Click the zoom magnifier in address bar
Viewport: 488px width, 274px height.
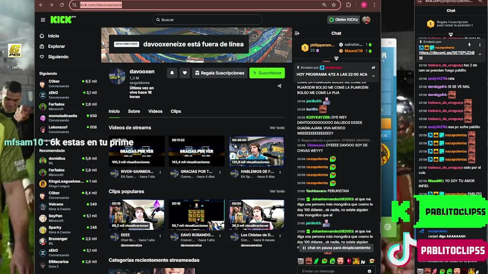click(324, 5)
